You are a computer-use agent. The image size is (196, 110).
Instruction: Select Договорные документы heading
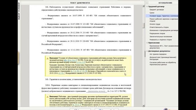pyautogui.click(x=159, y=51)
